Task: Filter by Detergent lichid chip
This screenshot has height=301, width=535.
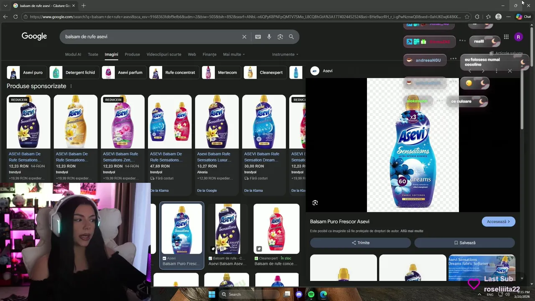Action: (x=74, y=72)
